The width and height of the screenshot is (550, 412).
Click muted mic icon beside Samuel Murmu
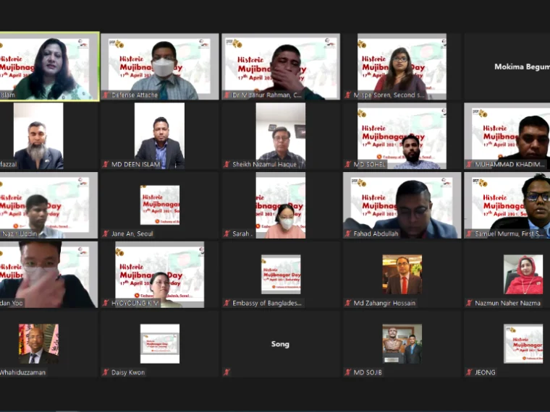(x=469, y=233)
